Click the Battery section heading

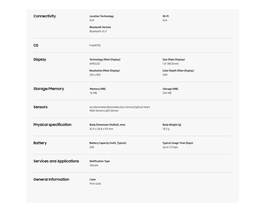pyautogui.click(x=40, y=143)
